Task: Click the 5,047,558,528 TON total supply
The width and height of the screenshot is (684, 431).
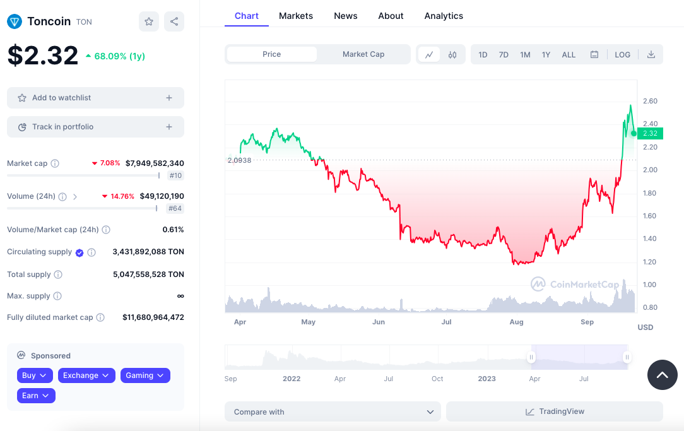Action: (148, 275)
